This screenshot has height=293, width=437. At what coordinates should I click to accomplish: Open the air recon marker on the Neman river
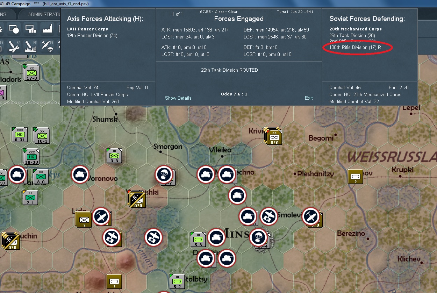click(x=154, y=237)
